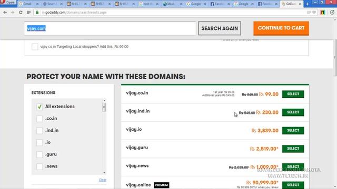Select the vijay.co.in domain
Viewport: 337px width, 189px height.
(293, 94)
